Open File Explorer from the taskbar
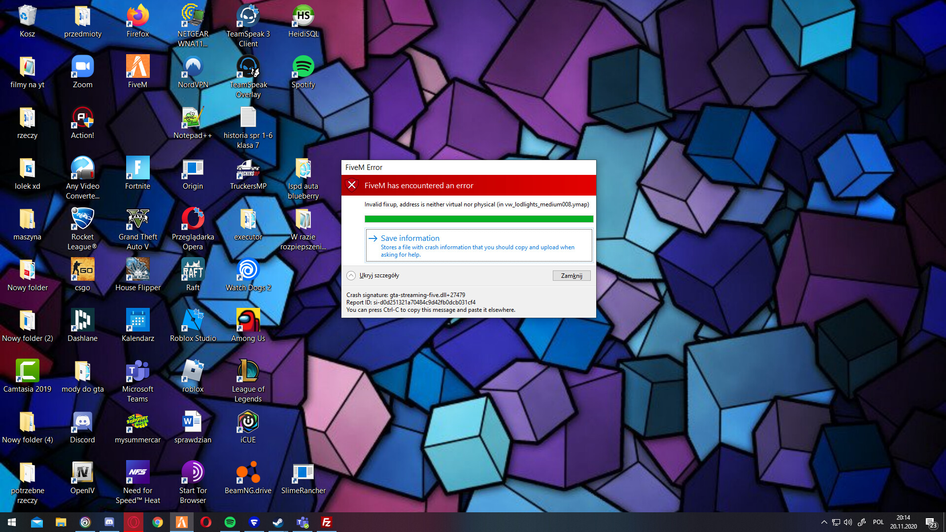 pos(61,522)
